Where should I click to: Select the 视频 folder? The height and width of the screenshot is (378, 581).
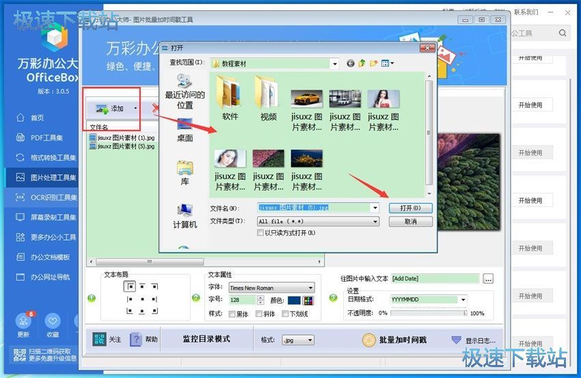coord(268,98)
